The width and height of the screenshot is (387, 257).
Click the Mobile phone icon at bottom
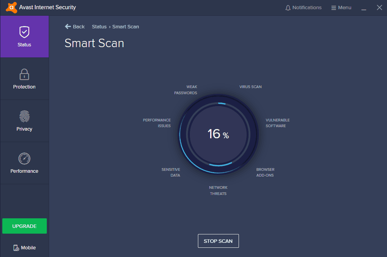15,248
